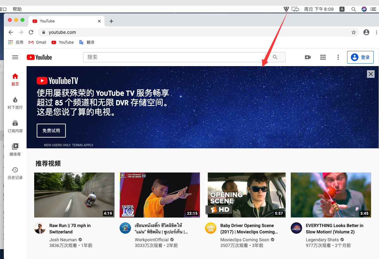The image size is (379, 259).
Task: Go to 首页 in the sidebar
Action: tap(15, 80)
